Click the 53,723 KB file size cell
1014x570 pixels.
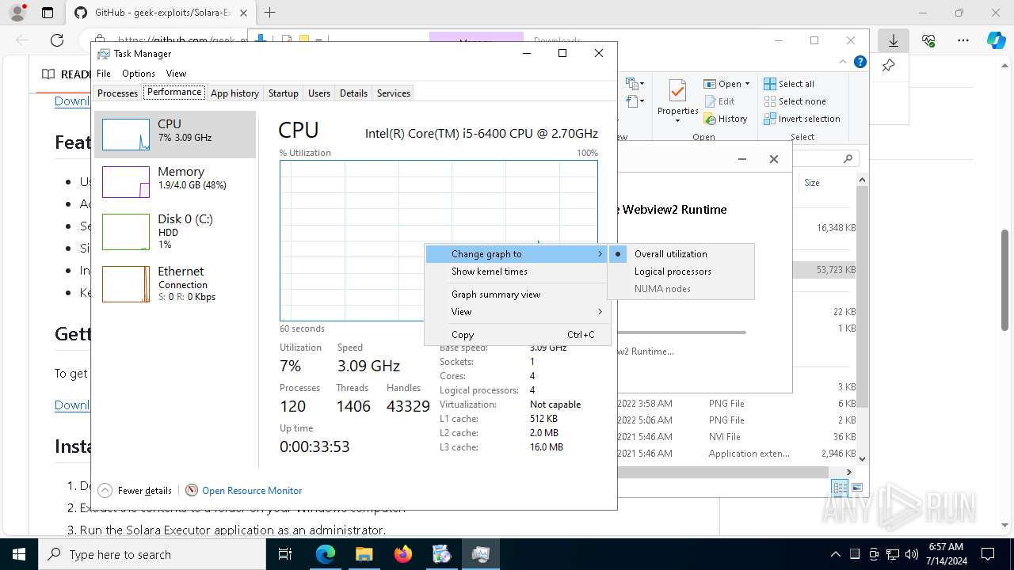pyautogui.click(x=836, y=270)
